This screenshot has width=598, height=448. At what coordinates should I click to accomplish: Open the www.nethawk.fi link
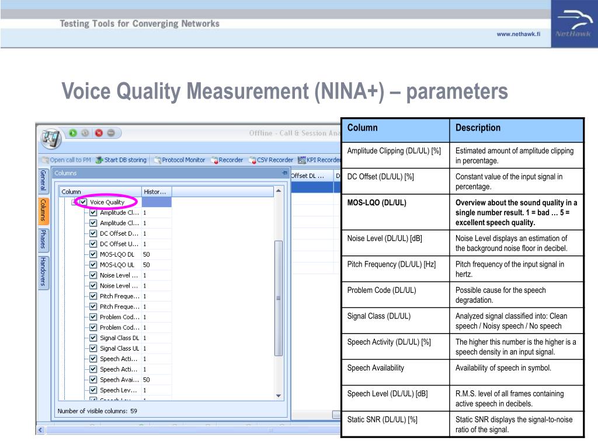coord(519,34)
